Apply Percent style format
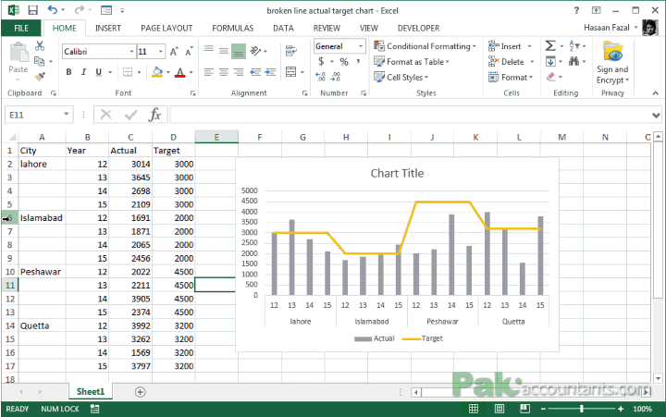This screenshot has width=666, height=417. 344,62
